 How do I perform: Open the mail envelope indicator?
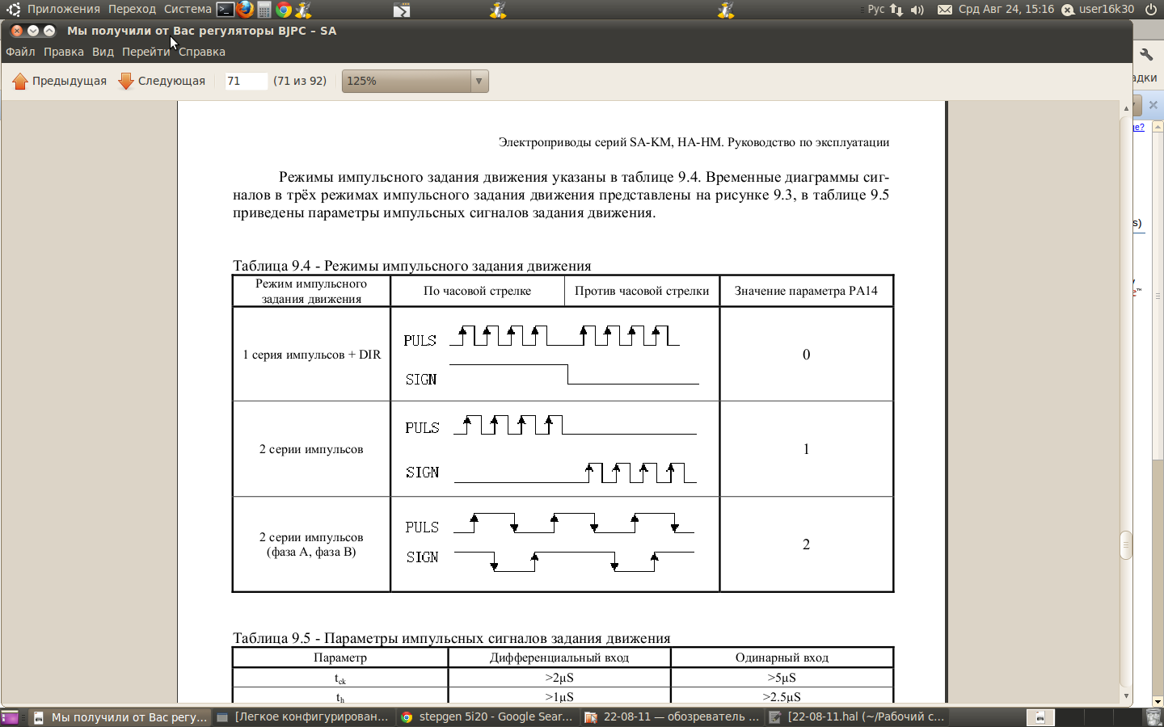[944, 10]
